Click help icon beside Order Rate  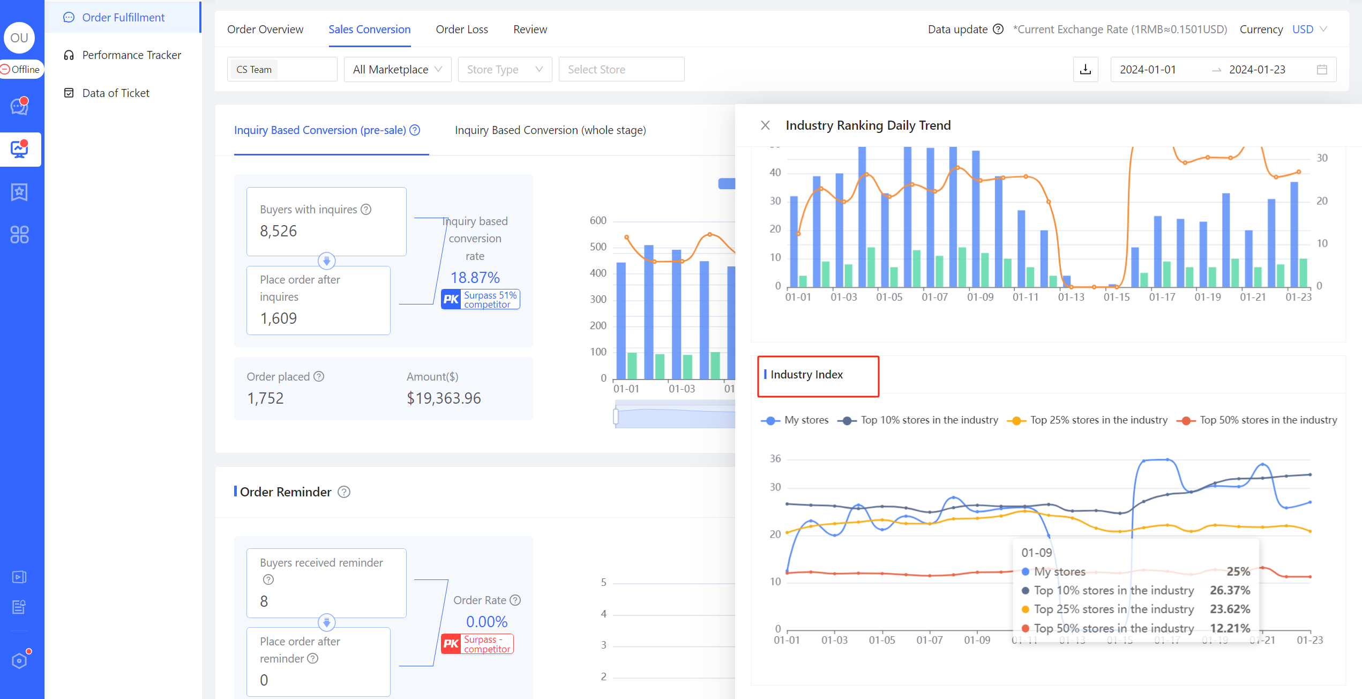515,600
